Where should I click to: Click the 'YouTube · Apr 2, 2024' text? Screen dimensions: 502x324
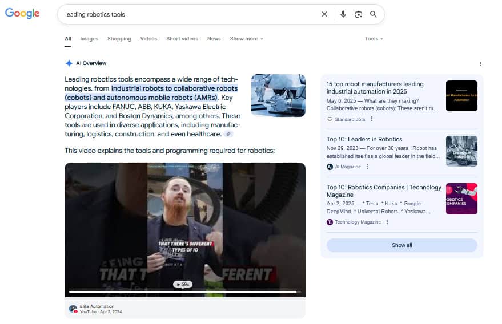click(x=101, y=312)
